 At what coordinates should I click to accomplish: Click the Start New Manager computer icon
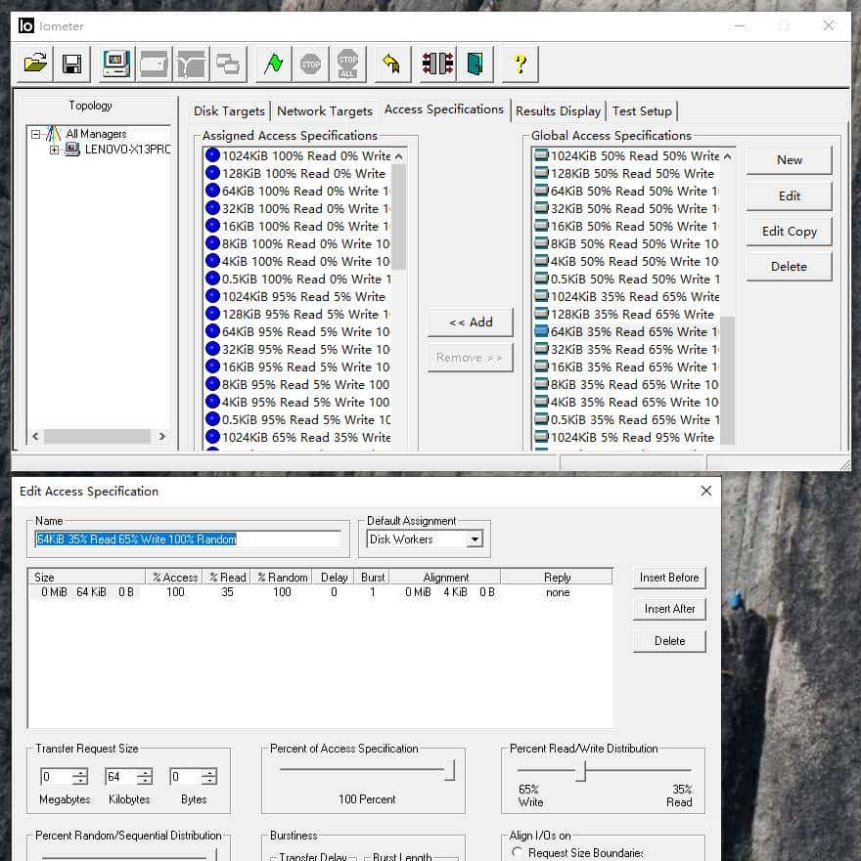pyautogui.click(x=117, y=65)
